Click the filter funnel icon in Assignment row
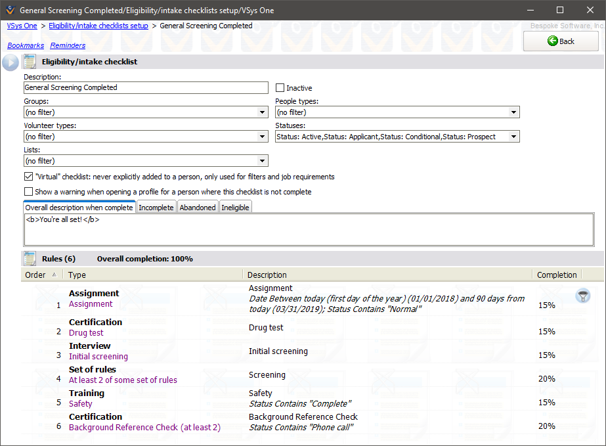Viewport: 606px width, 446px height. click(582, 296)
